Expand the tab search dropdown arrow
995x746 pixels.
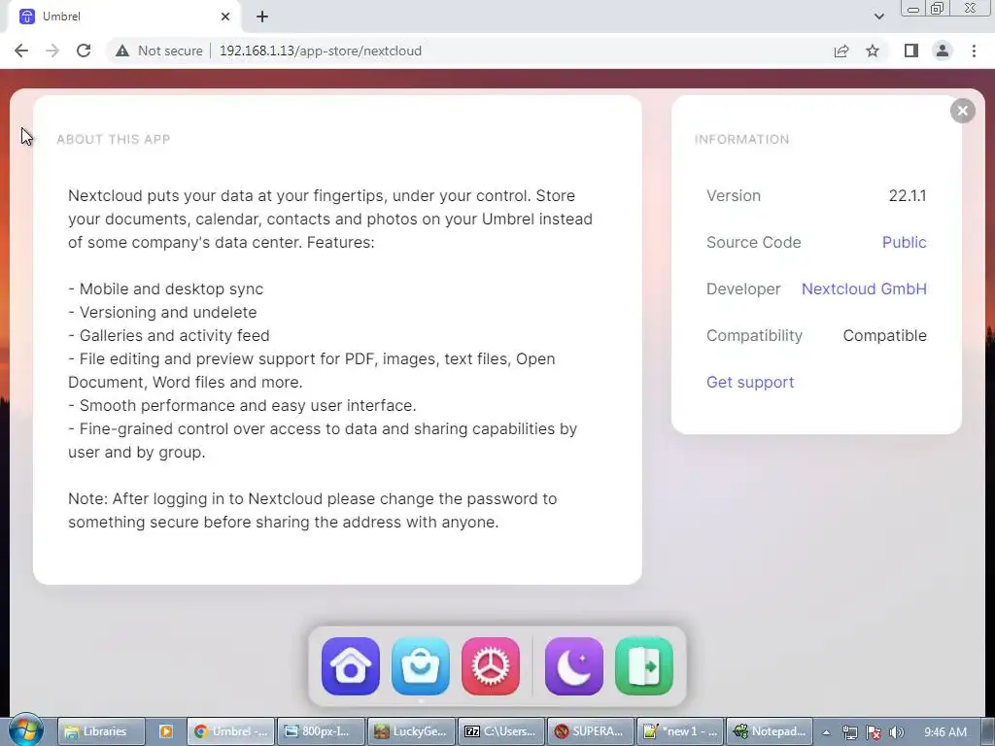coord(878,17)
